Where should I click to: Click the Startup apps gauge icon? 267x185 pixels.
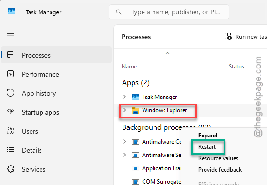click(x=10, y=112)
